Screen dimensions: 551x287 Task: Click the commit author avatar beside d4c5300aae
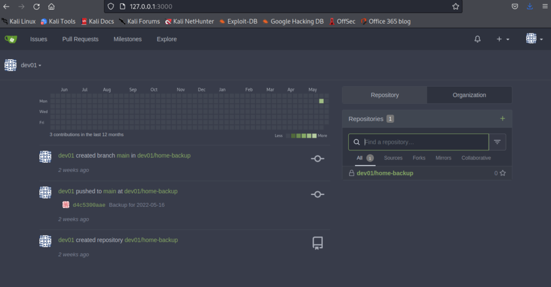point(66,205)
